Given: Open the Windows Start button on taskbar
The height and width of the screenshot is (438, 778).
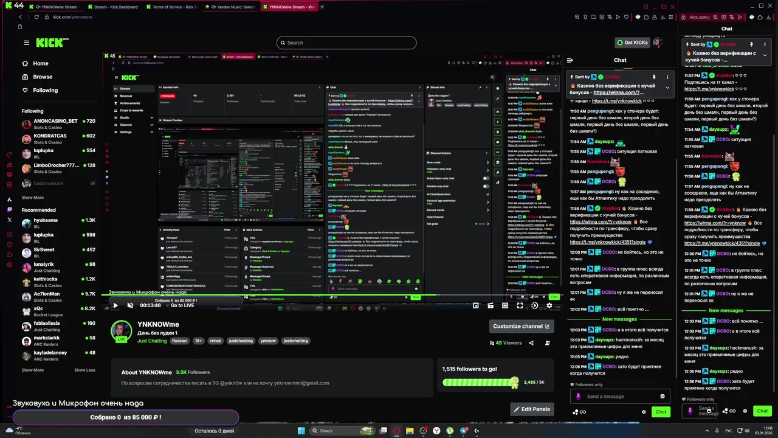Looking at the screenshot, I should (x=301, y=431).
